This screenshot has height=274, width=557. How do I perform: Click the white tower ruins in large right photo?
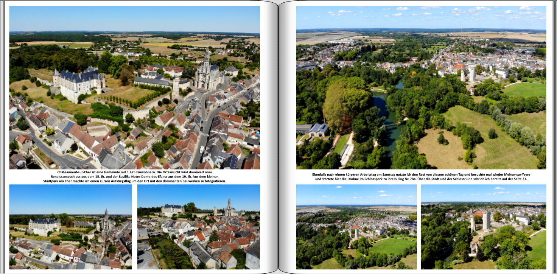pos(471,74)
